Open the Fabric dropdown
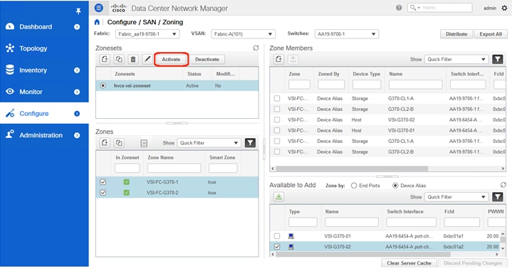Image resolution: width=512 pixels, height=271 pixels. click(147, 34)
